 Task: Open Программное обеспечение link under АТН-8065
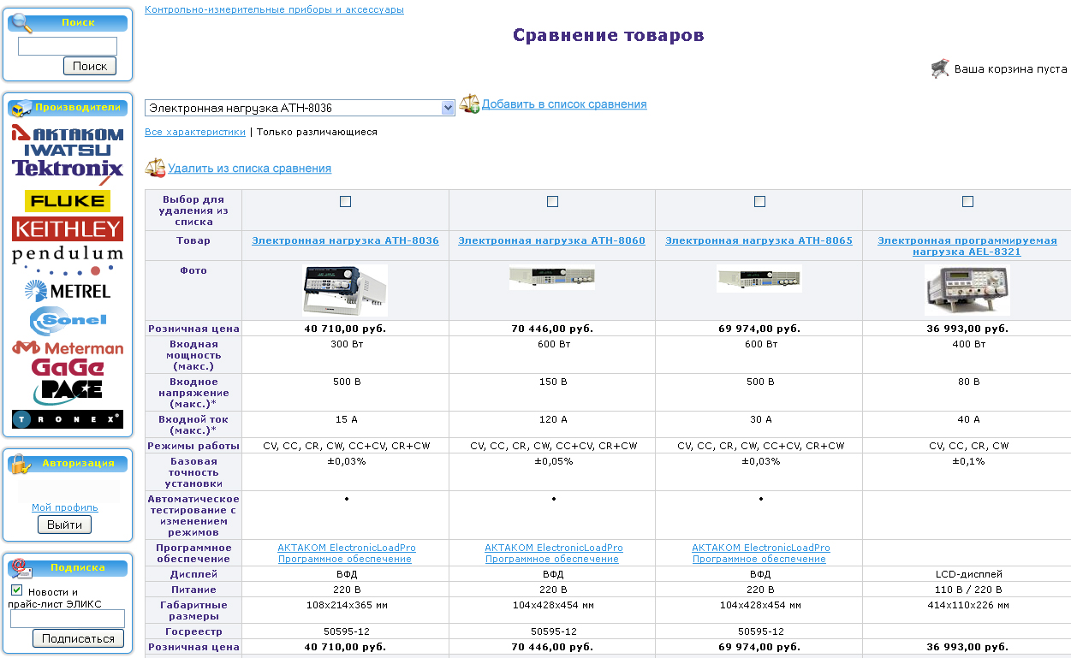[x=759, y=559]
